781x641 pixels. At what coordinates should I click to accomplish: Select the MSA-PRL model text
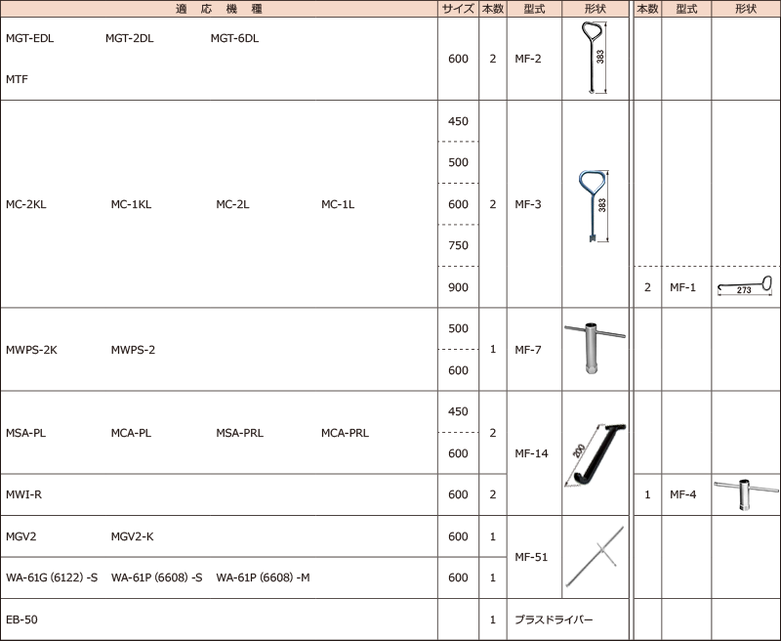239,433
